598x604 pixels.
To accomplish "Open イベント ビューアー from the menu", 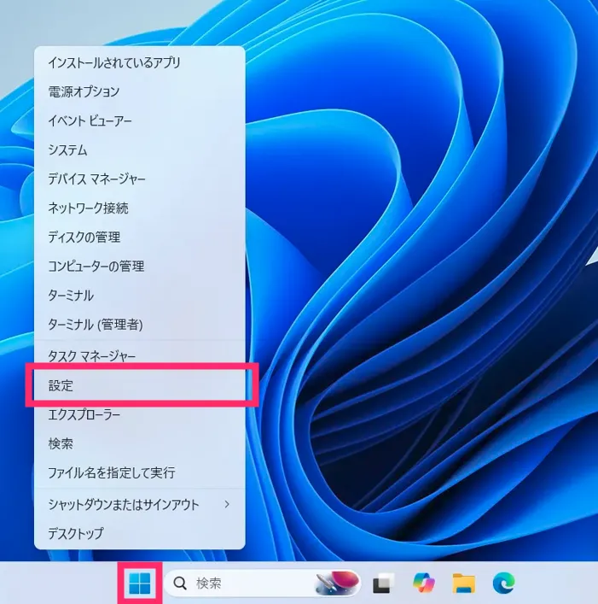I will [x=90, y=120].
